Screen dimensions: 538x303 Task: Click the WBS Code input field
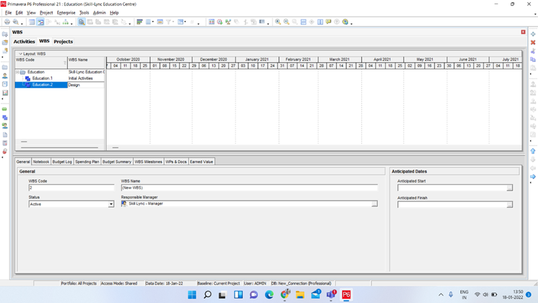click(x=71, y=188)
